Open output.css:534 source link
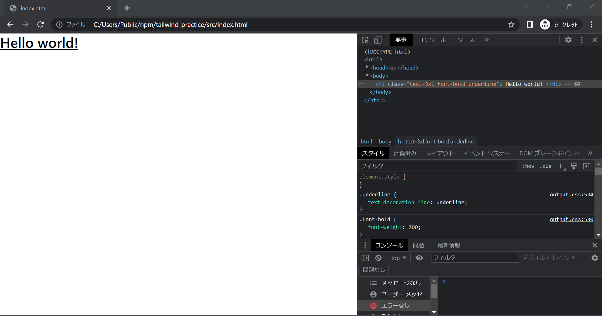This screenshot has height=316, width=602. (571, 194)
